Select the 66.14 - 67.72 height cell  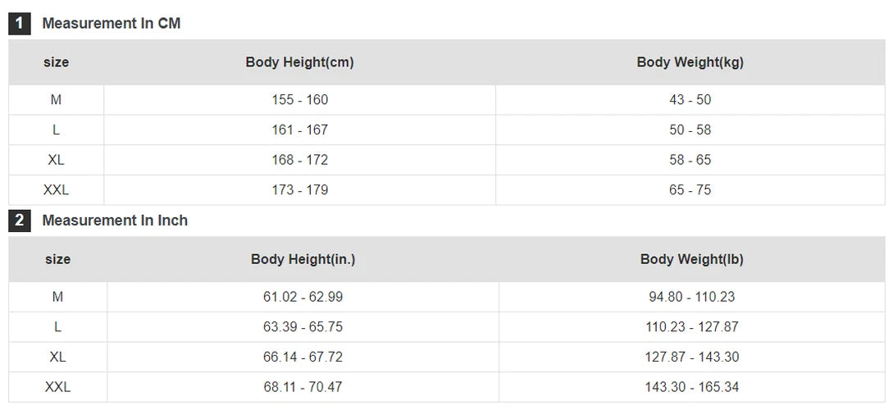[303, 358]
